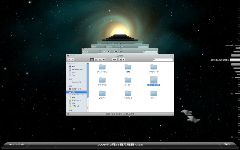Select the 2008年2月25日月曜日 timeline bar

click(235, 60)
